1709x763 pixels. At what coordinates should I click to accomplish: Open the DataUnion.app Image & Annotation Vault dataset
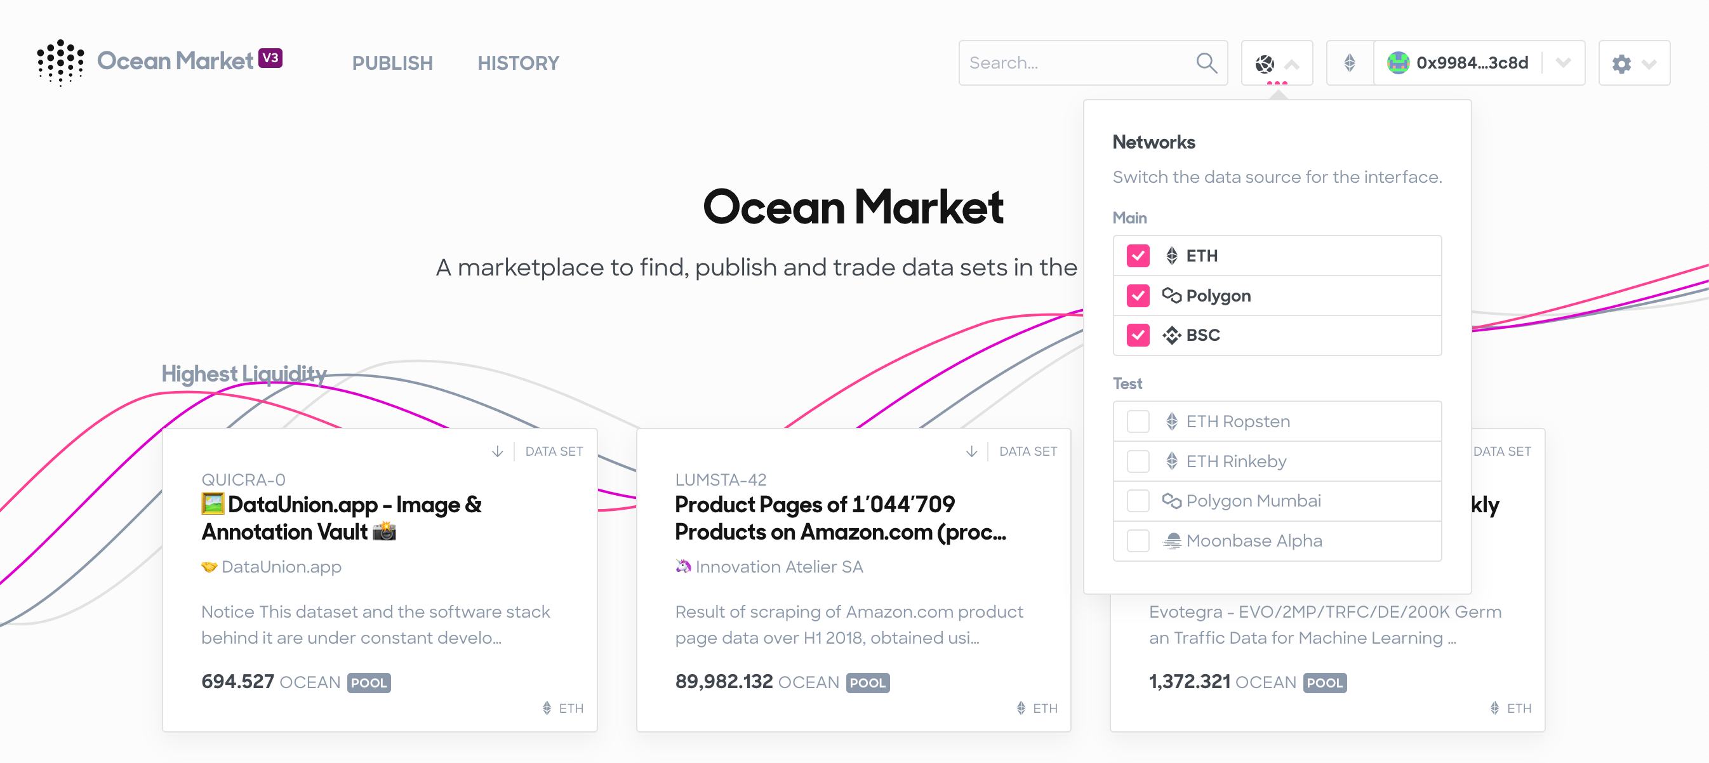click(341, 518)
